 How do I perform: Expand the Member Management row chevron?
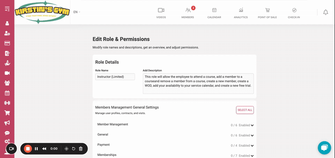(253, 125)
